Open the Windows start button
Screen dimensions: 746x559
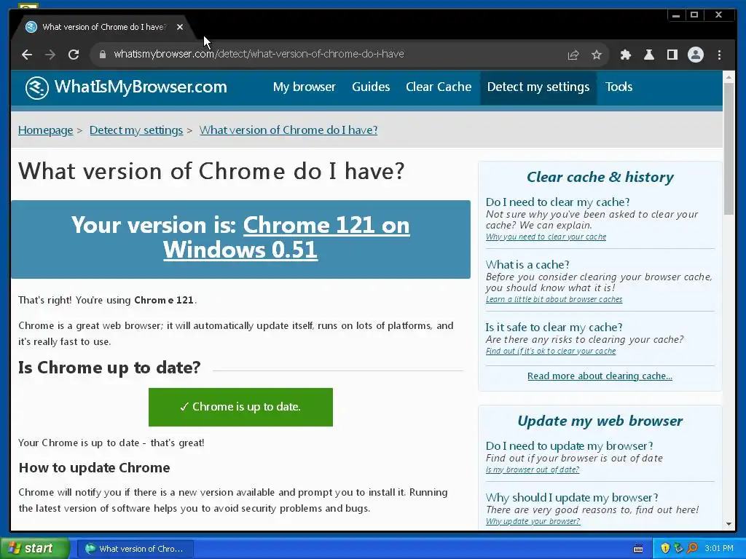(x=35, y=549)
